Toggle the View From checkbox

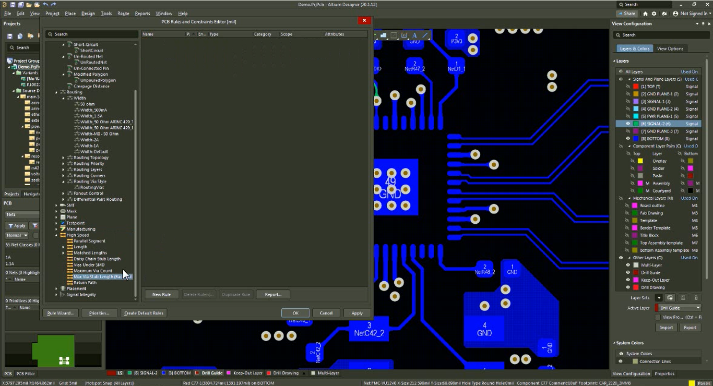point(658,317)
